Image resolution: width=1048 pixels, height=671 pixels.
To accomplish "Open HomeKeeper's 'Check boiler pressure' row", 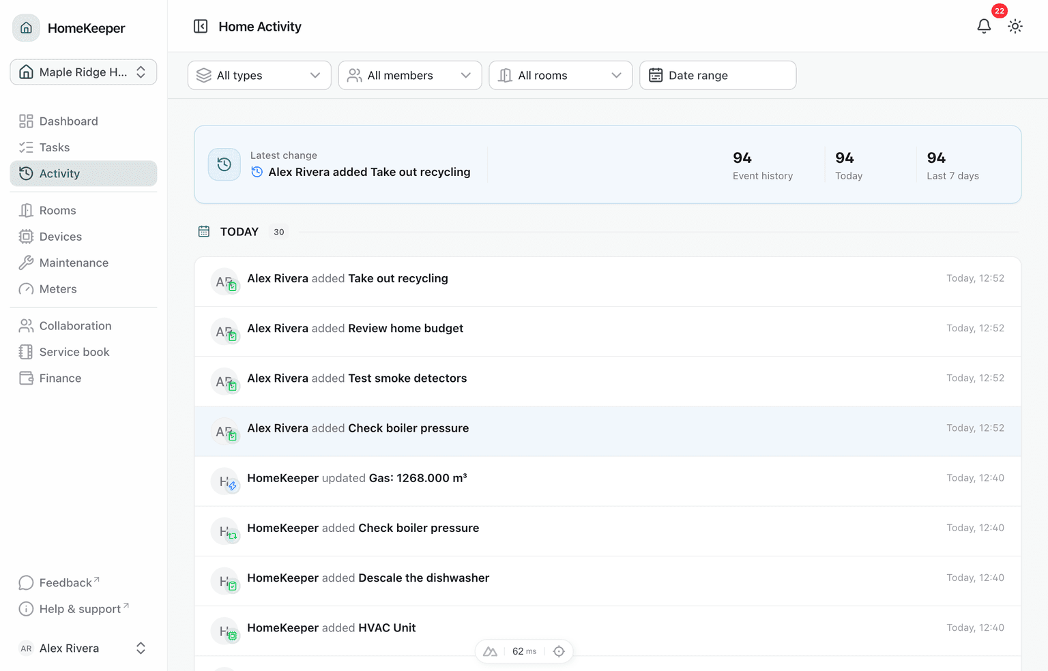I will coord(608,531).
